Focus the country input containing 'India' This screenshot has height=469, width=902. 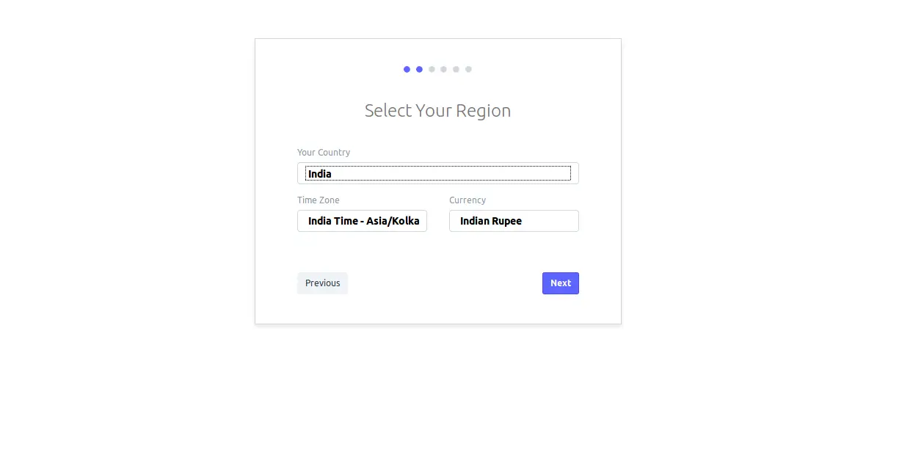(x=438, y=173)
